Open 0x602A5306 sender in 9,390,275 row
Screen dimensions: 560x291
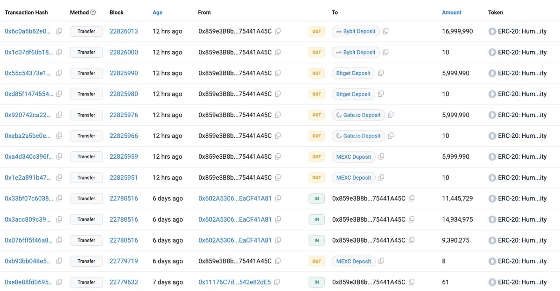pos(235,240)
